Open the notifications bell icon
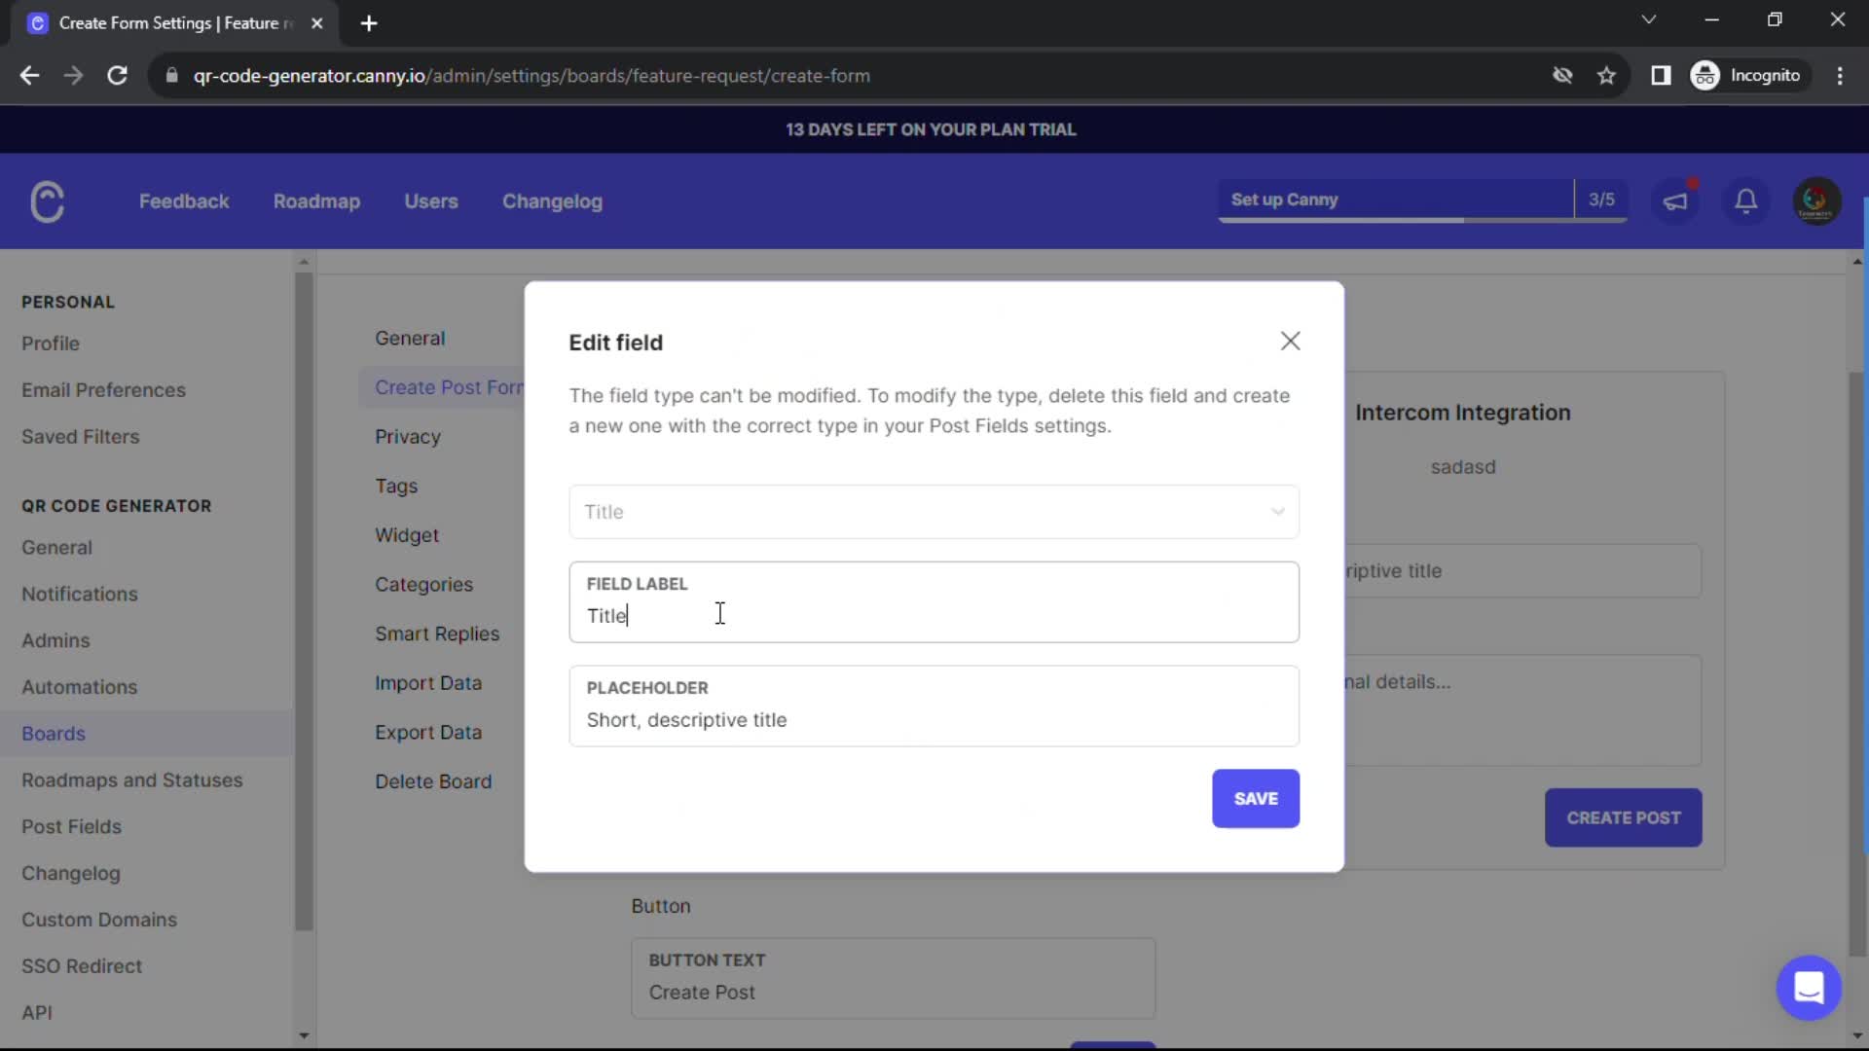Image resolution: width=1869 pixels, height=1051 pixels. tap(1746, 201)
